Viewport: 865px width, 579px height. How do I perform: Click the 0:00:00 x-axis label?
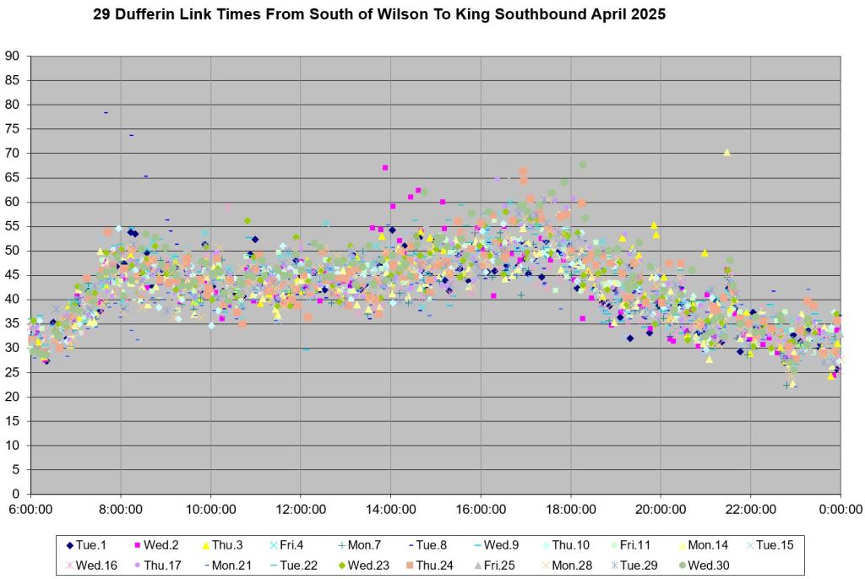click(x=840, y=509)
